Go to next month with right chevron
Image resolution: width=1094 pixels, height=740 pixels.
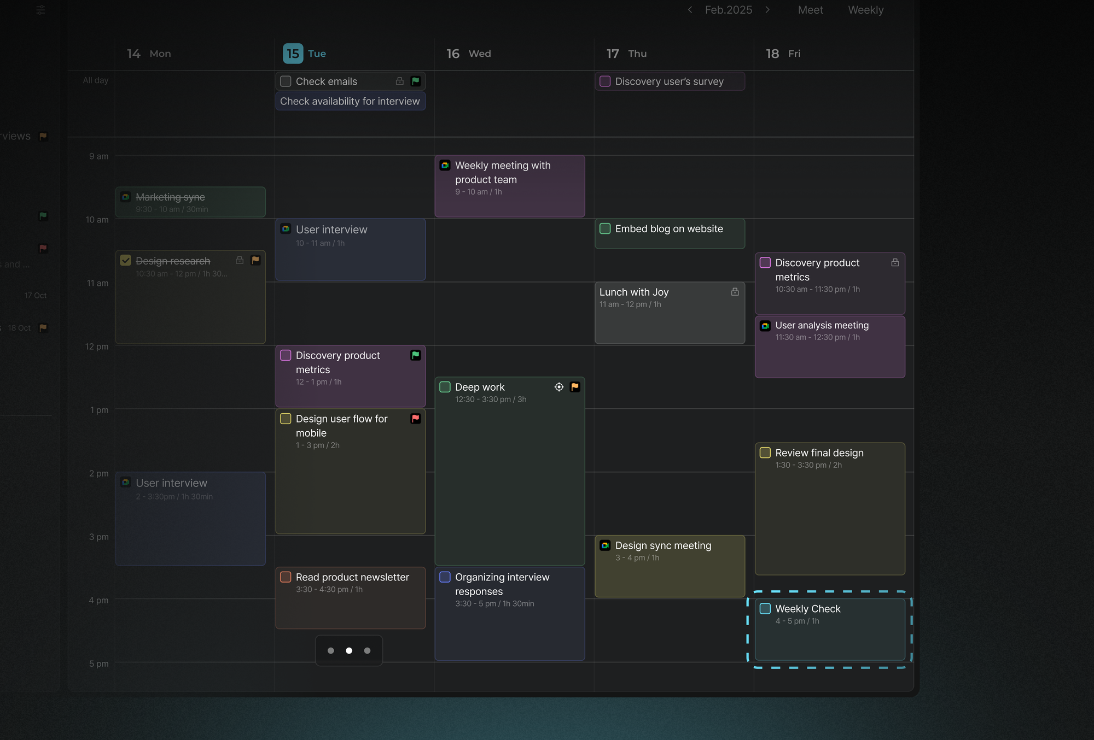[x=767, y=9]
